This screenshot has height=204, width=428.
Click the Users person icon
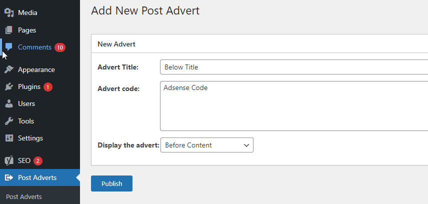(x=8, y=103)
